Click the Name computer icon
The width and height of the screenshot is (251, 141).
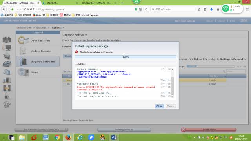pos(23,72)
